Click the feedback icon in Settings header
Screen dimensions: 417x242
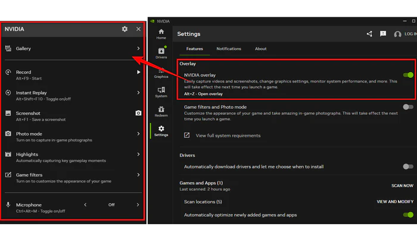point(383,34)
